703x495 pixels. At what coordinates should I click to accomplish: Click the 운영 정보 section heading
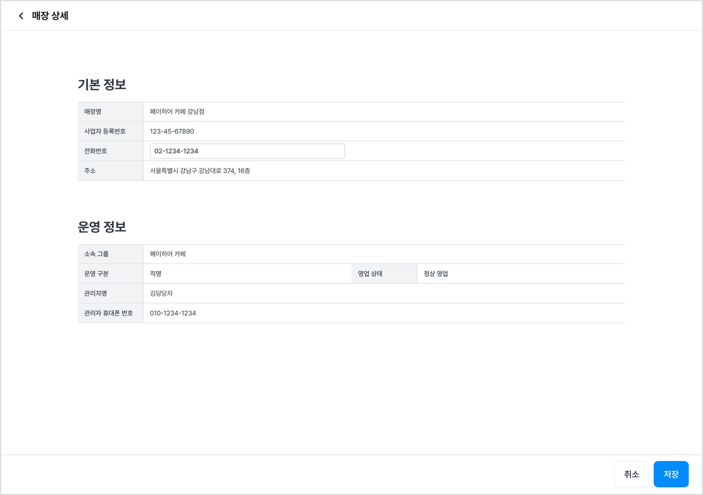pyautogui.click(x=102, y=227)
